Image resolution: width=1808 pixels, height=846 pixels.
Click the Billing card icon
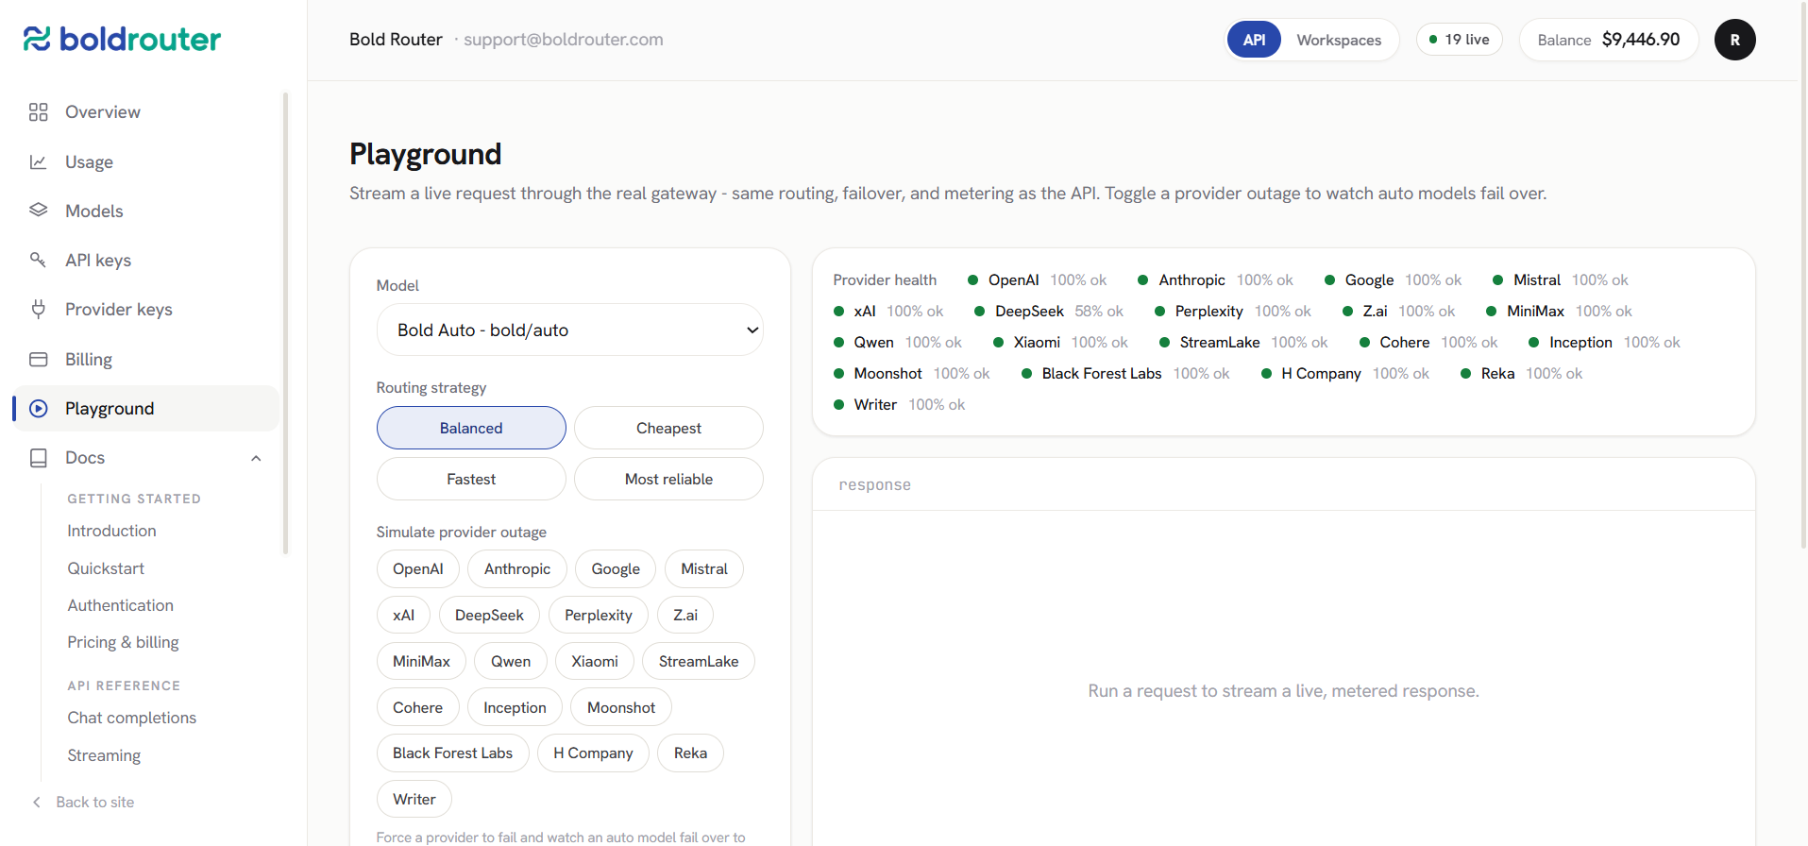[38, 360]
